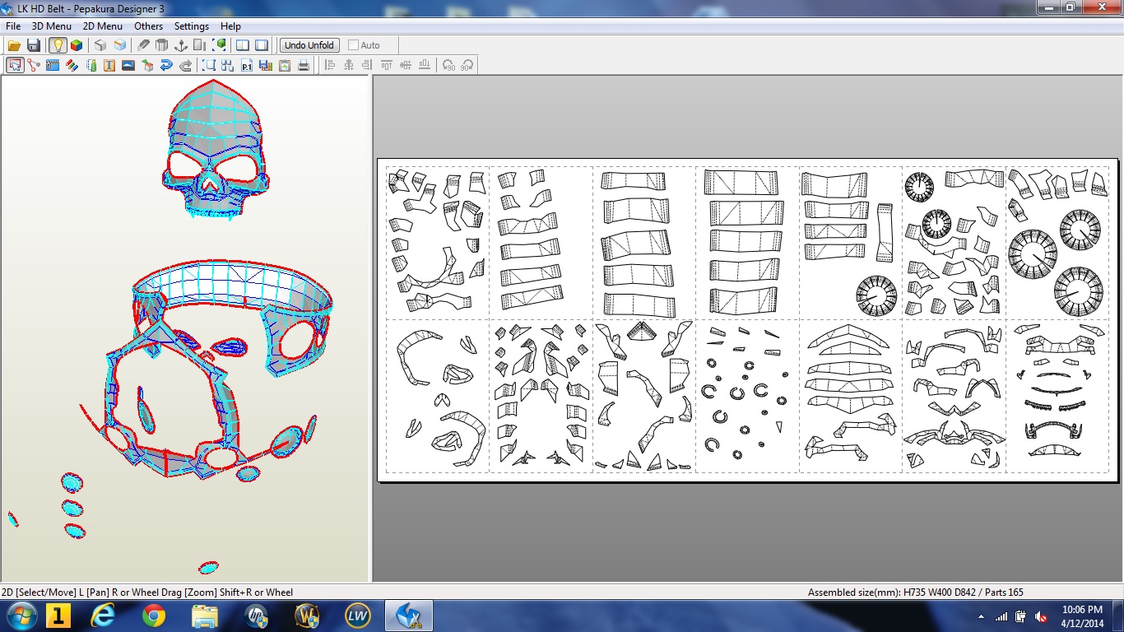This screenshot has width=1124, height=632.
Task: Open Internet Explorer from the taskbar
Action: 104,616
